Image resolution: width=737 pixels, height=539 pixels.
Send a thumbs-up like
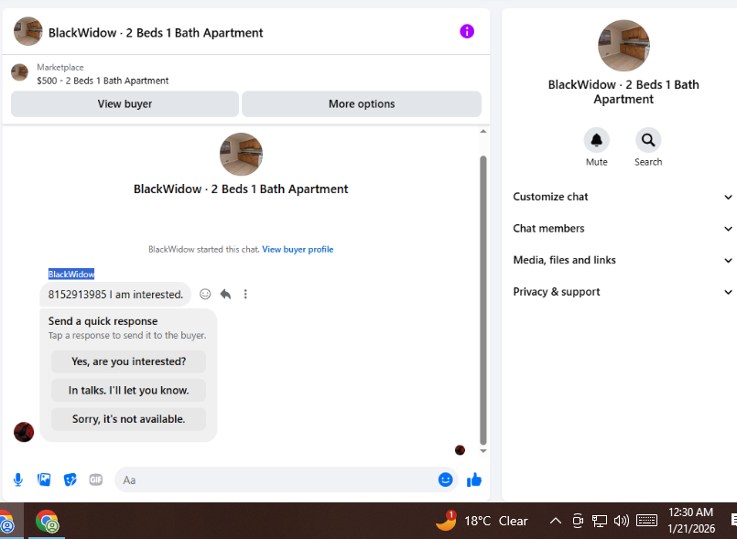click(474, 480)
